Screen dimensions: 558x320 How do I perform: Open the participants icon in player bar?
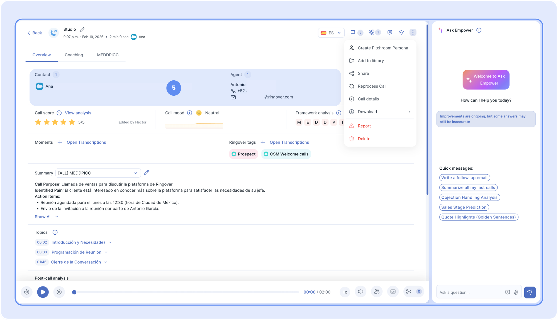pyautogui.click(x=377, y=292)
